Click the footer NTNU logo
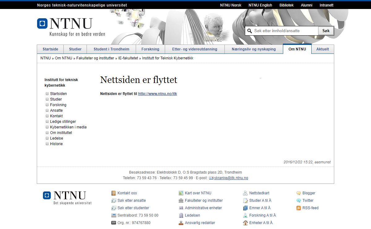Image resolution: width=371 pixels, height=229 pixels. 67,197
